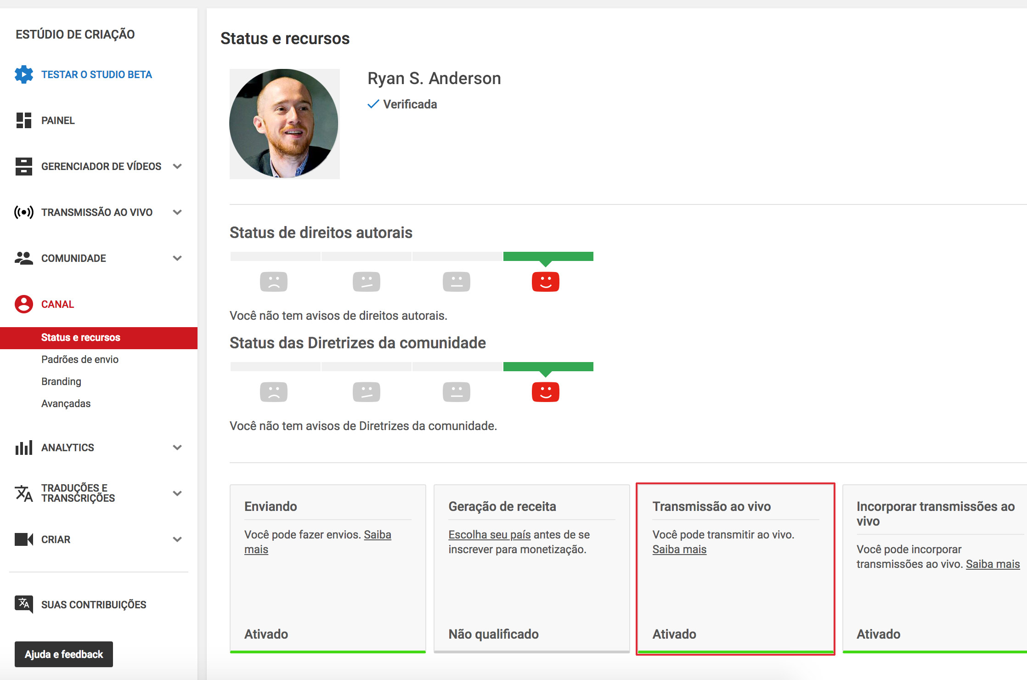The height and width of the screenshot is (680, 1027).
Task: Expand the Gerenciador de Vídeos chevron
Action: (x=177, y=166)
